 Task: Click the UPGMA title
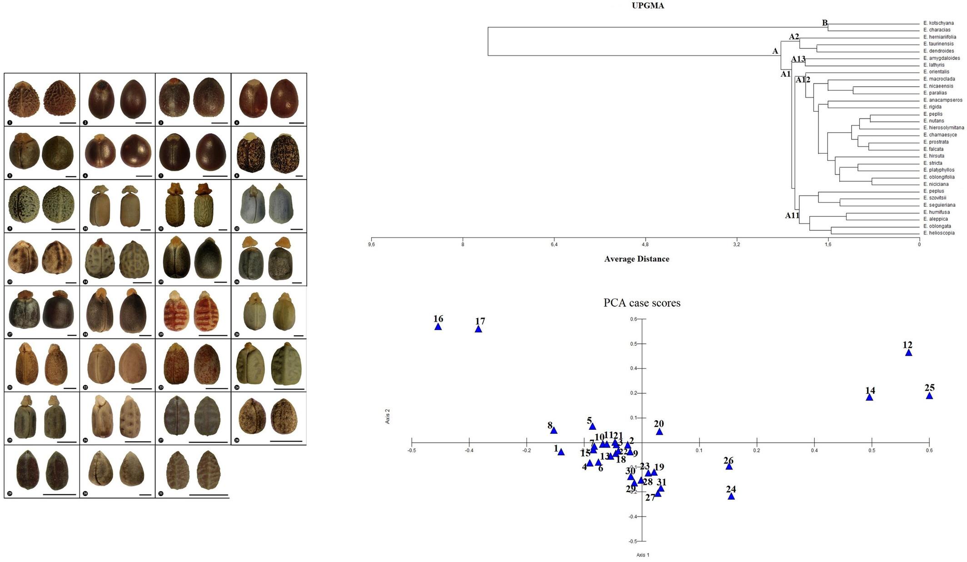coord(648,6)
